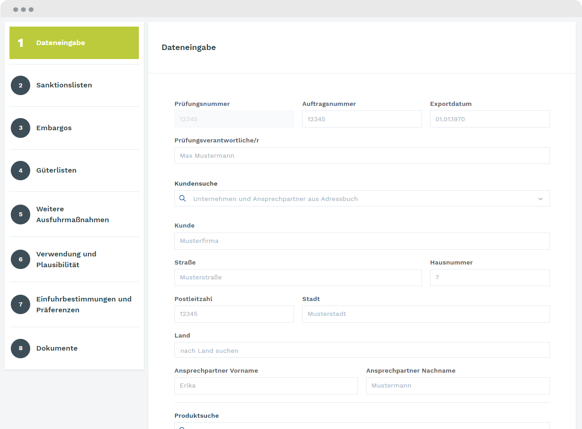Click step 3 circle icon for Embargos
Screen dimensions: 582x429
tap(20, 128)
